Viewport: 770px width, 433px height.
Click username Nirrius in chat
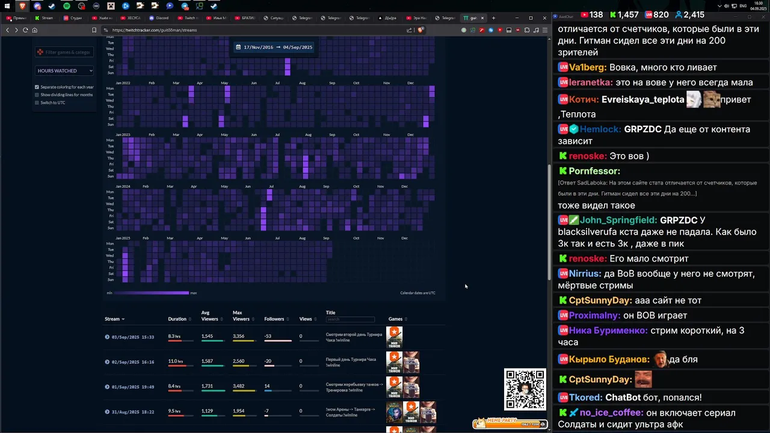point(585,274)
